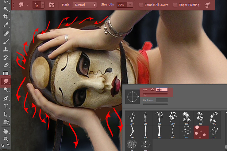
Task: Choose the Eraser tool
Action: pyautogui.click(x=6, y=65)
